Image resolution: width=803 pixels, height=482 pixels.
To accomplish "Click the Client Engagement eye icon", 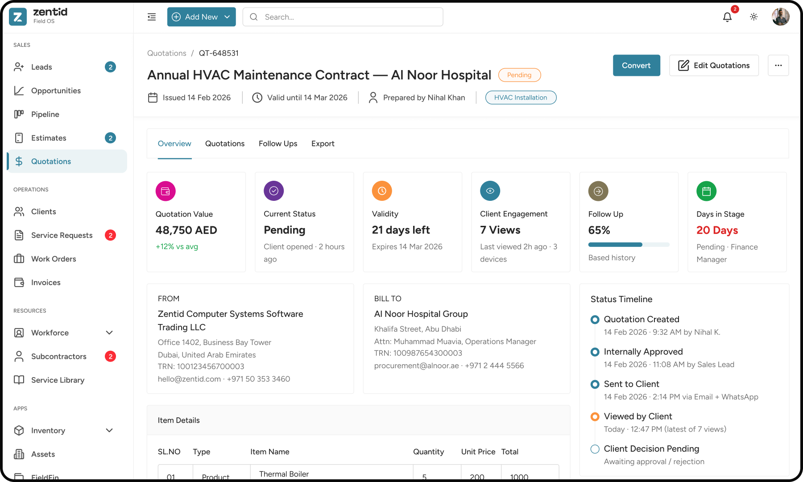I will 490,191.
